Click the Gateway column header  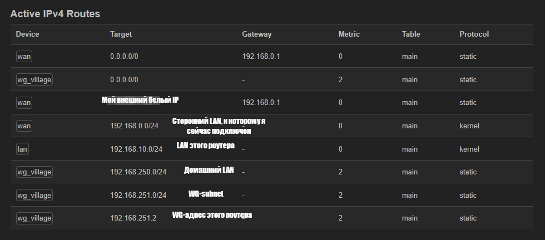256,34
